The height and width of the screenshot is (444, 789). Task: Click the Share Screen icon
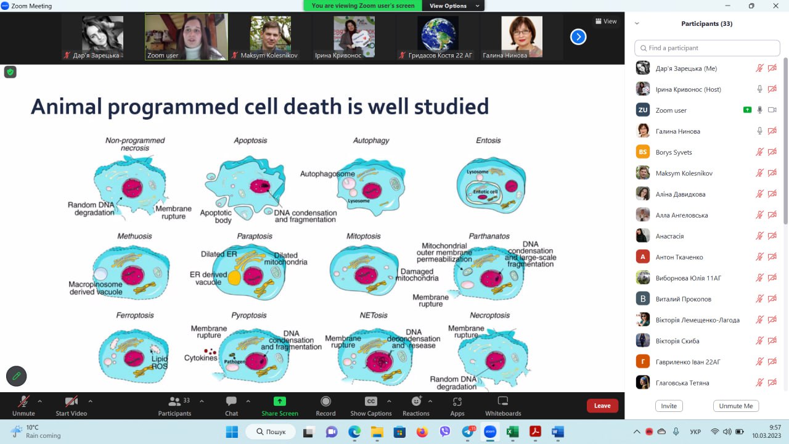click(279, 401)
